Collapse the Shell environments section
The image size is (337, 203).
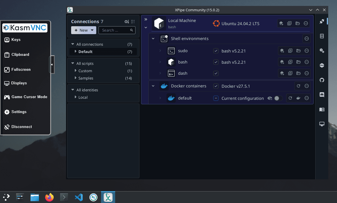pos(153,39)
